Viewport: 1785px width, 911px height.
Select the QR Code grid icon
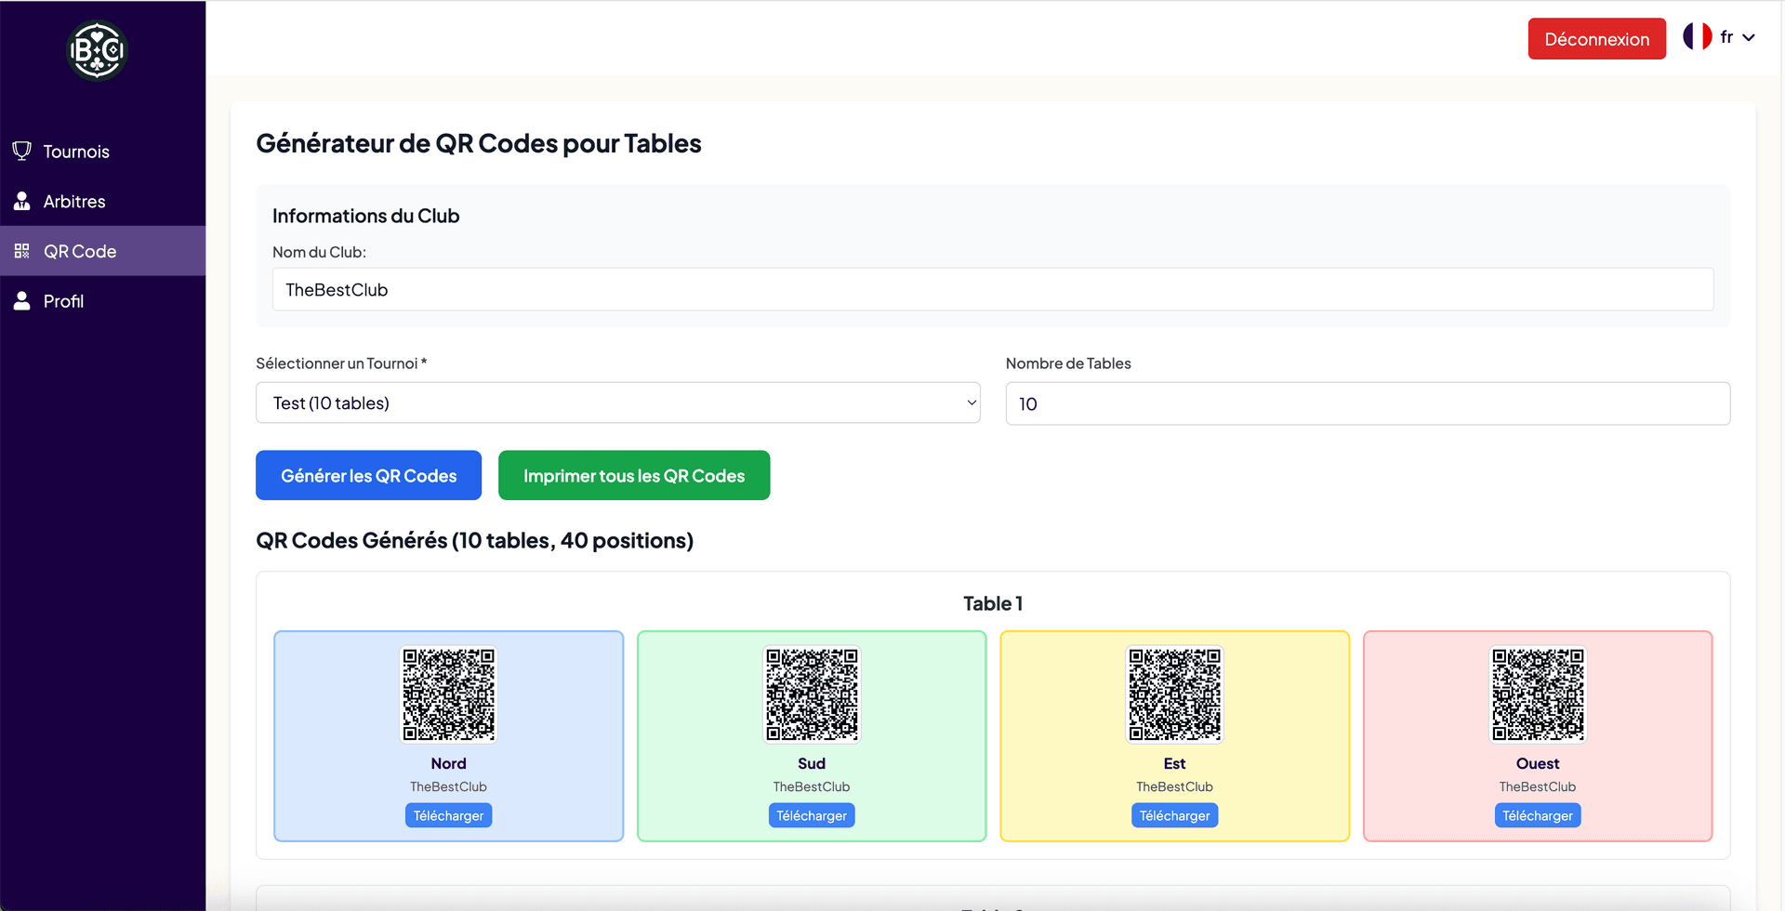click(x=21, y=250)
